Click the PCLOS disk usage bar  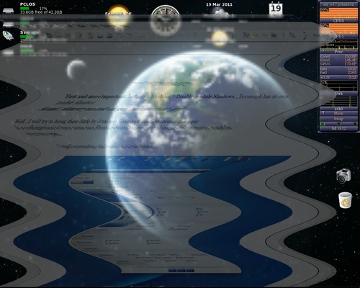[24, 9]
